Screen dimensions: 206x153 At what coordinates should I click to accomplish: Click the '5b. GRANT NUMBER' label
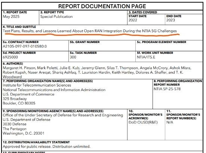point(85,42)
